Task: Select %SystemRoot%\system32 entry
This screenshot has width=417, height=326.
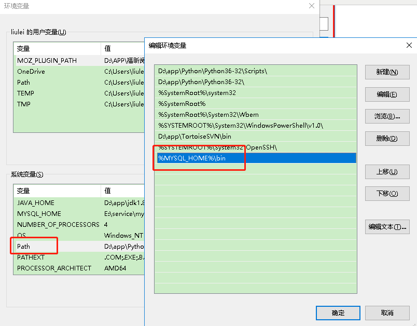Action: click(255, 93)
